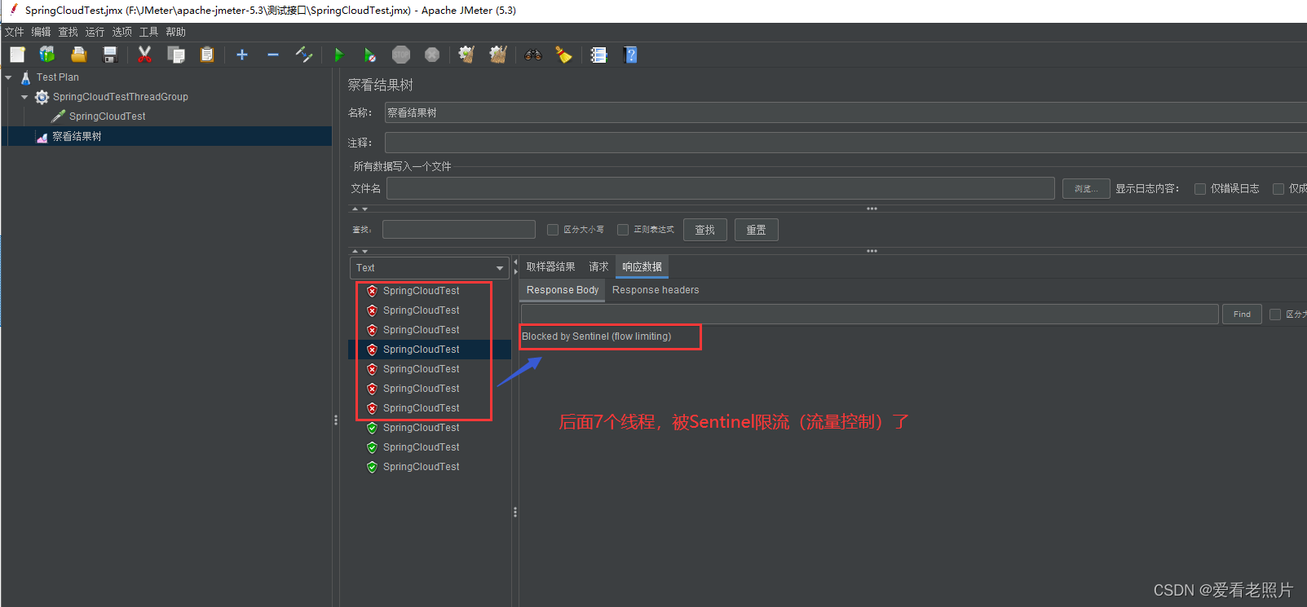Image resolution: width=1307 pixels, height=607 pixels.
Task: Open the Text renderer dropdown
Action: pos(430,268)
